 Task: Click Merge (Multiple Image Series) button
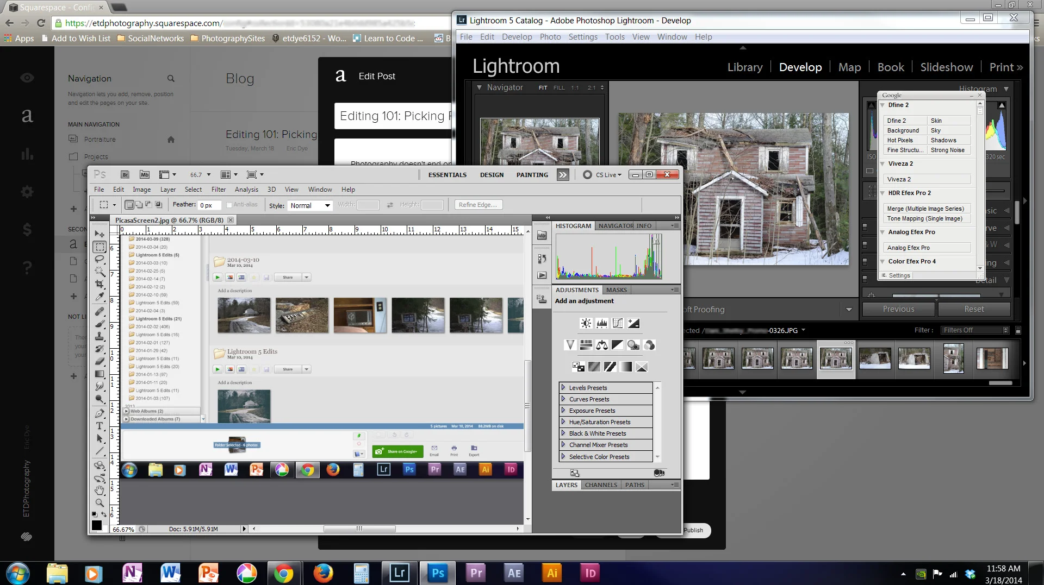pyautogui.click(x=927, y=209)
